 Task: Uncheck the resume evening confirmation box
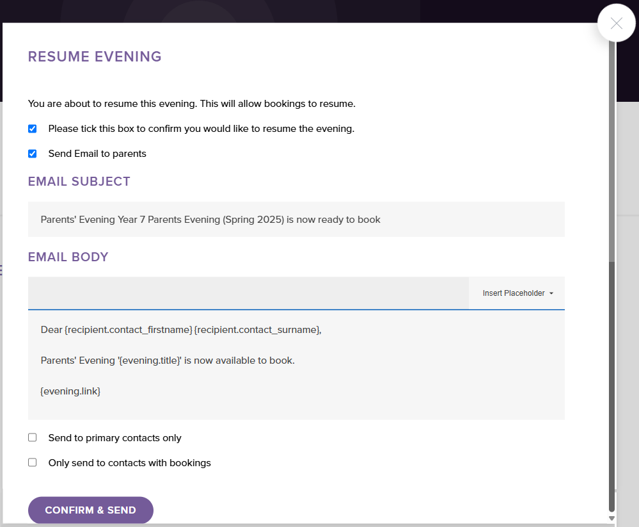tap(32, 128)
